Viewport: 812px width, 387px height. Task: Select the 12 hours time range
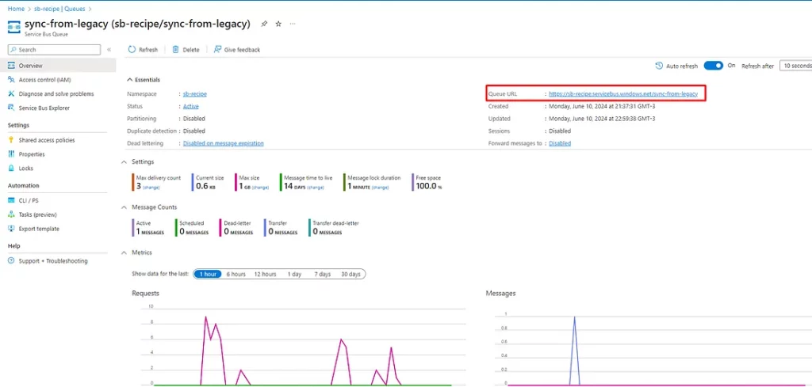tap(265, 275)
